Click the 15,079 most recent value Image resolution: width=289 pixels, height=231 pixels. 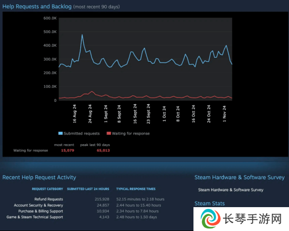[68, 150]
